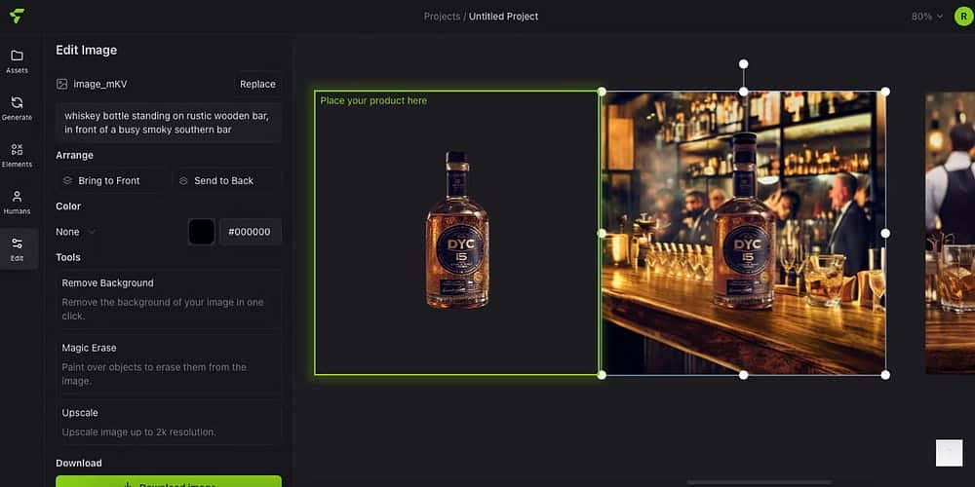
Task: Click the R user avatar
Action: click(964, 17)
